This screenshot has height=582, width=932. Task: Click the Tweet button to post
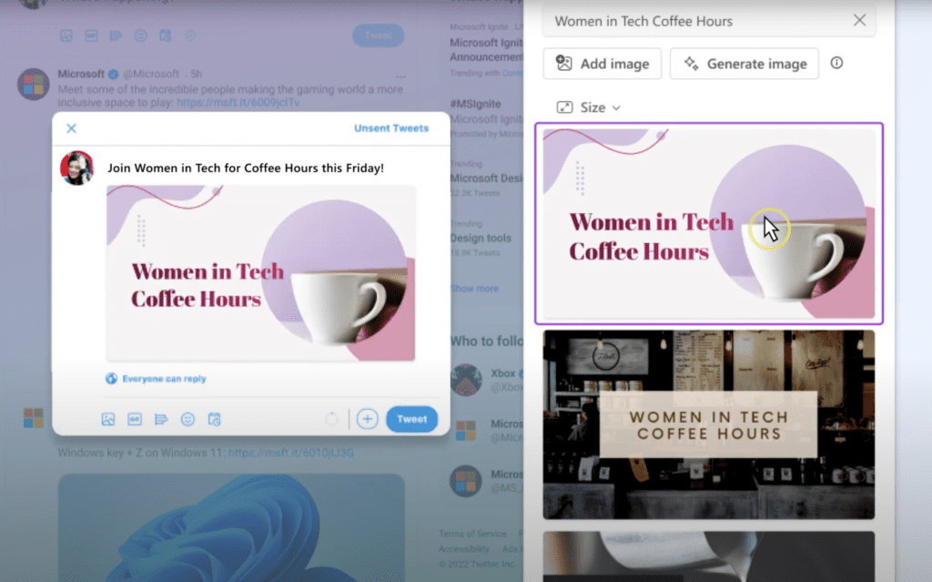(x=411, y=419)
